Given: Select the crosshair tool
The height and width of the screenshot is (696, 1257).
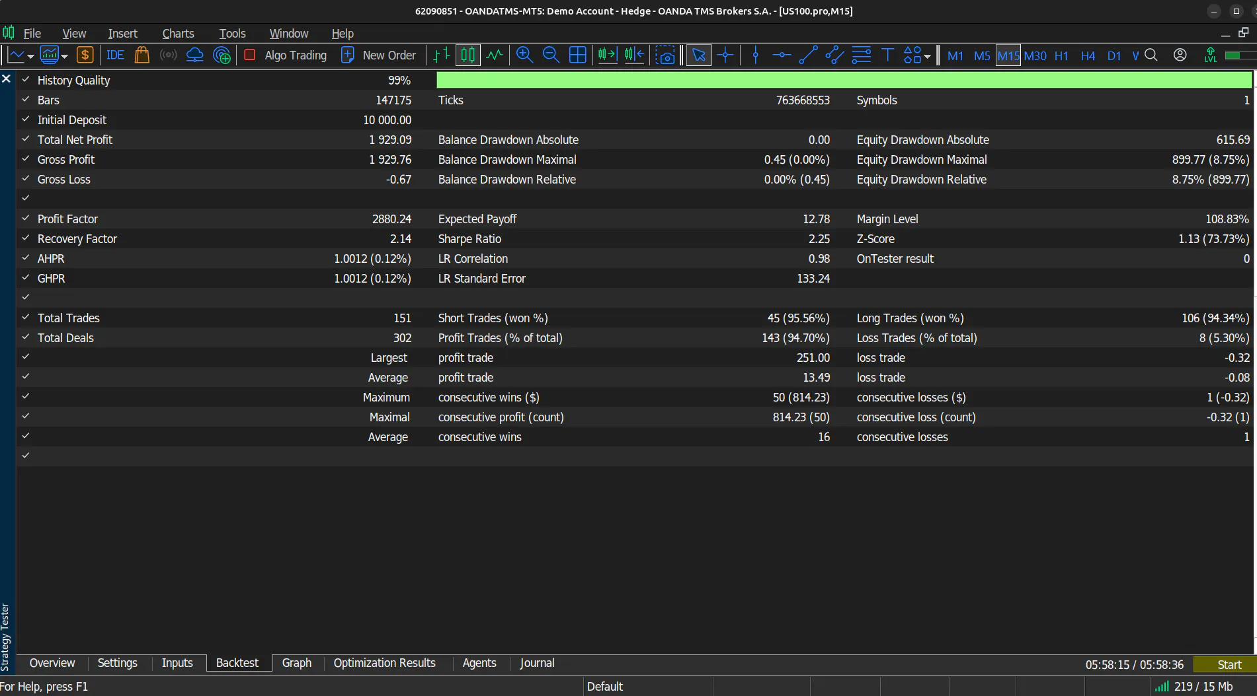Looking at the screenshot, I should pyautogui.click(x=725, y=55).
